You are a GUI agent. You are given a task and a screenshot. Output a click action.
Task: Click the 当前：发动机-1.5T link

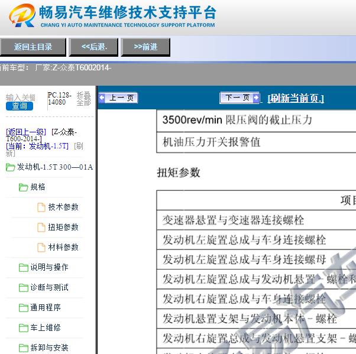(37, 146)
